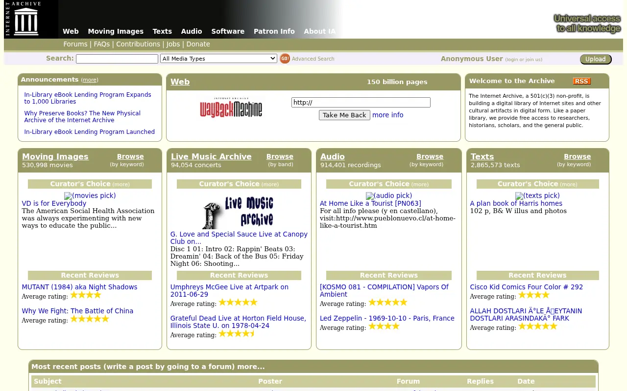Open the Web menu item
The image size is (627, 391).
[71, 31]
